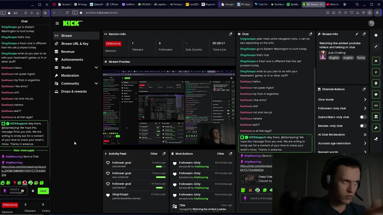Image resolution: width=383 pixels, height=215 pixels.
Task: Switch to the CSFloat browser tab
Action: 113,4
